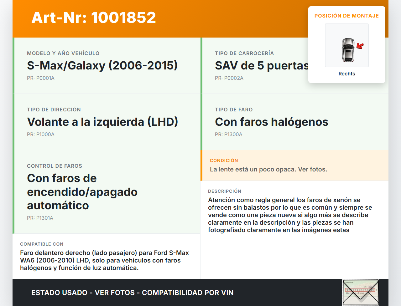Select S-Max/Galaxy (2006-2015) model text
The width and height of the screenshot is (401, 306).
point(102,65)
